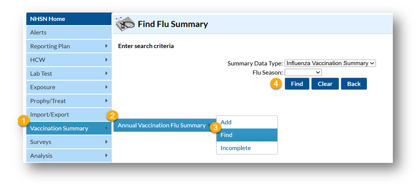Click the Find Flu Summary stethoscope icon
418x188 pixels.
[125, 24]
